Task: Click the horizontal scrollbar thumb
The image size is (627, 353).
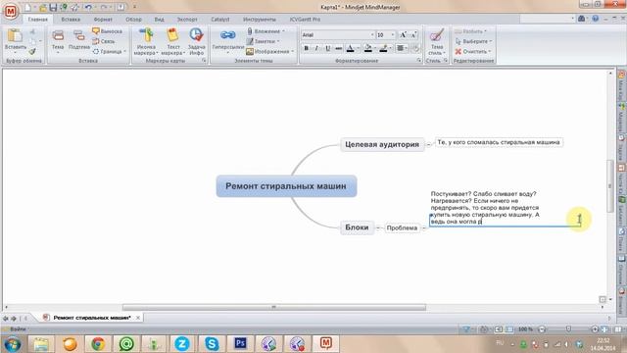Action: (x=274, y=307)
